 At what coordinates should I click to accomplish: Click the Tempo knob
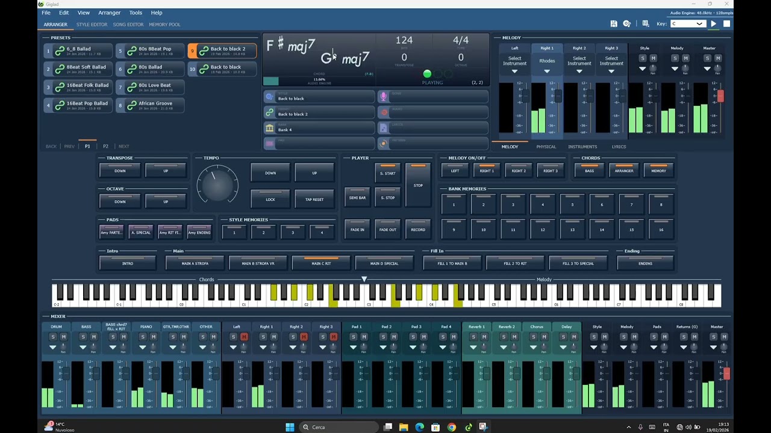click(x=217, y=184)
